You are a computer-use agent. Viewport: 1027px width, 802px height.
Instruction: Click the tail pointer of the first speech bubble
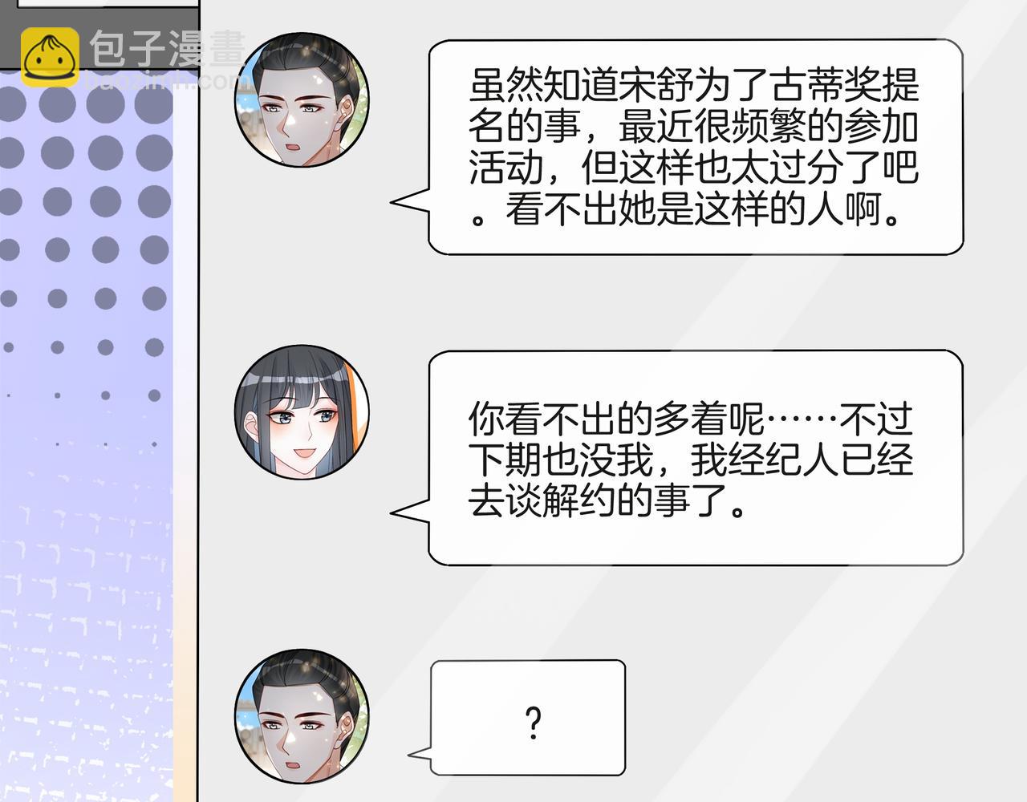point(409,201)
